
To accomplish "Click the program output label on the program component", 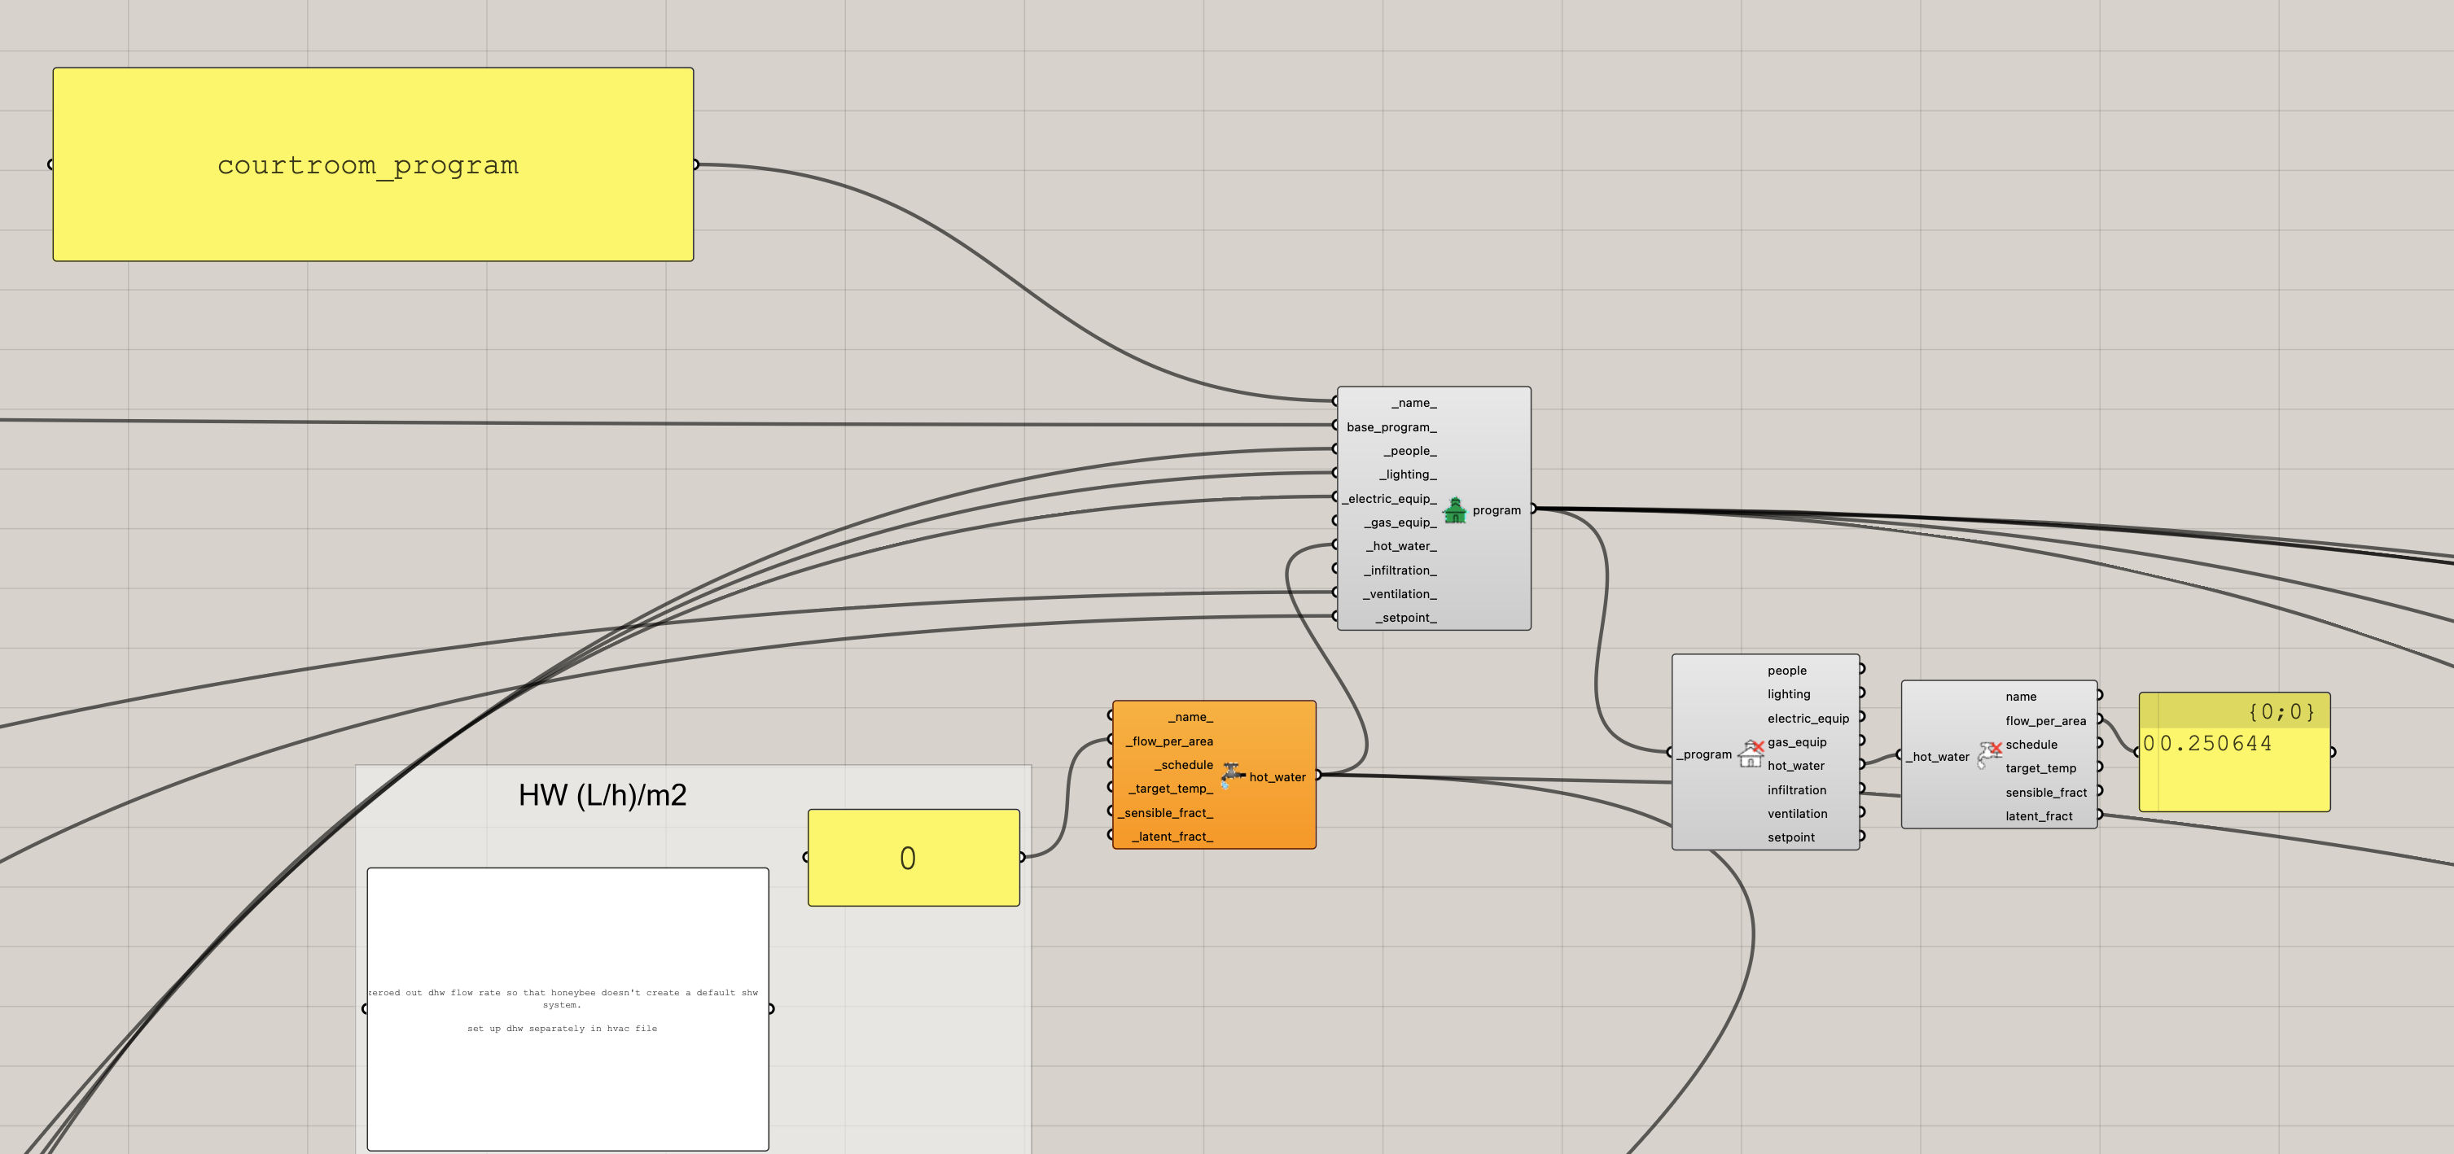I will (x=1496, y=510).
